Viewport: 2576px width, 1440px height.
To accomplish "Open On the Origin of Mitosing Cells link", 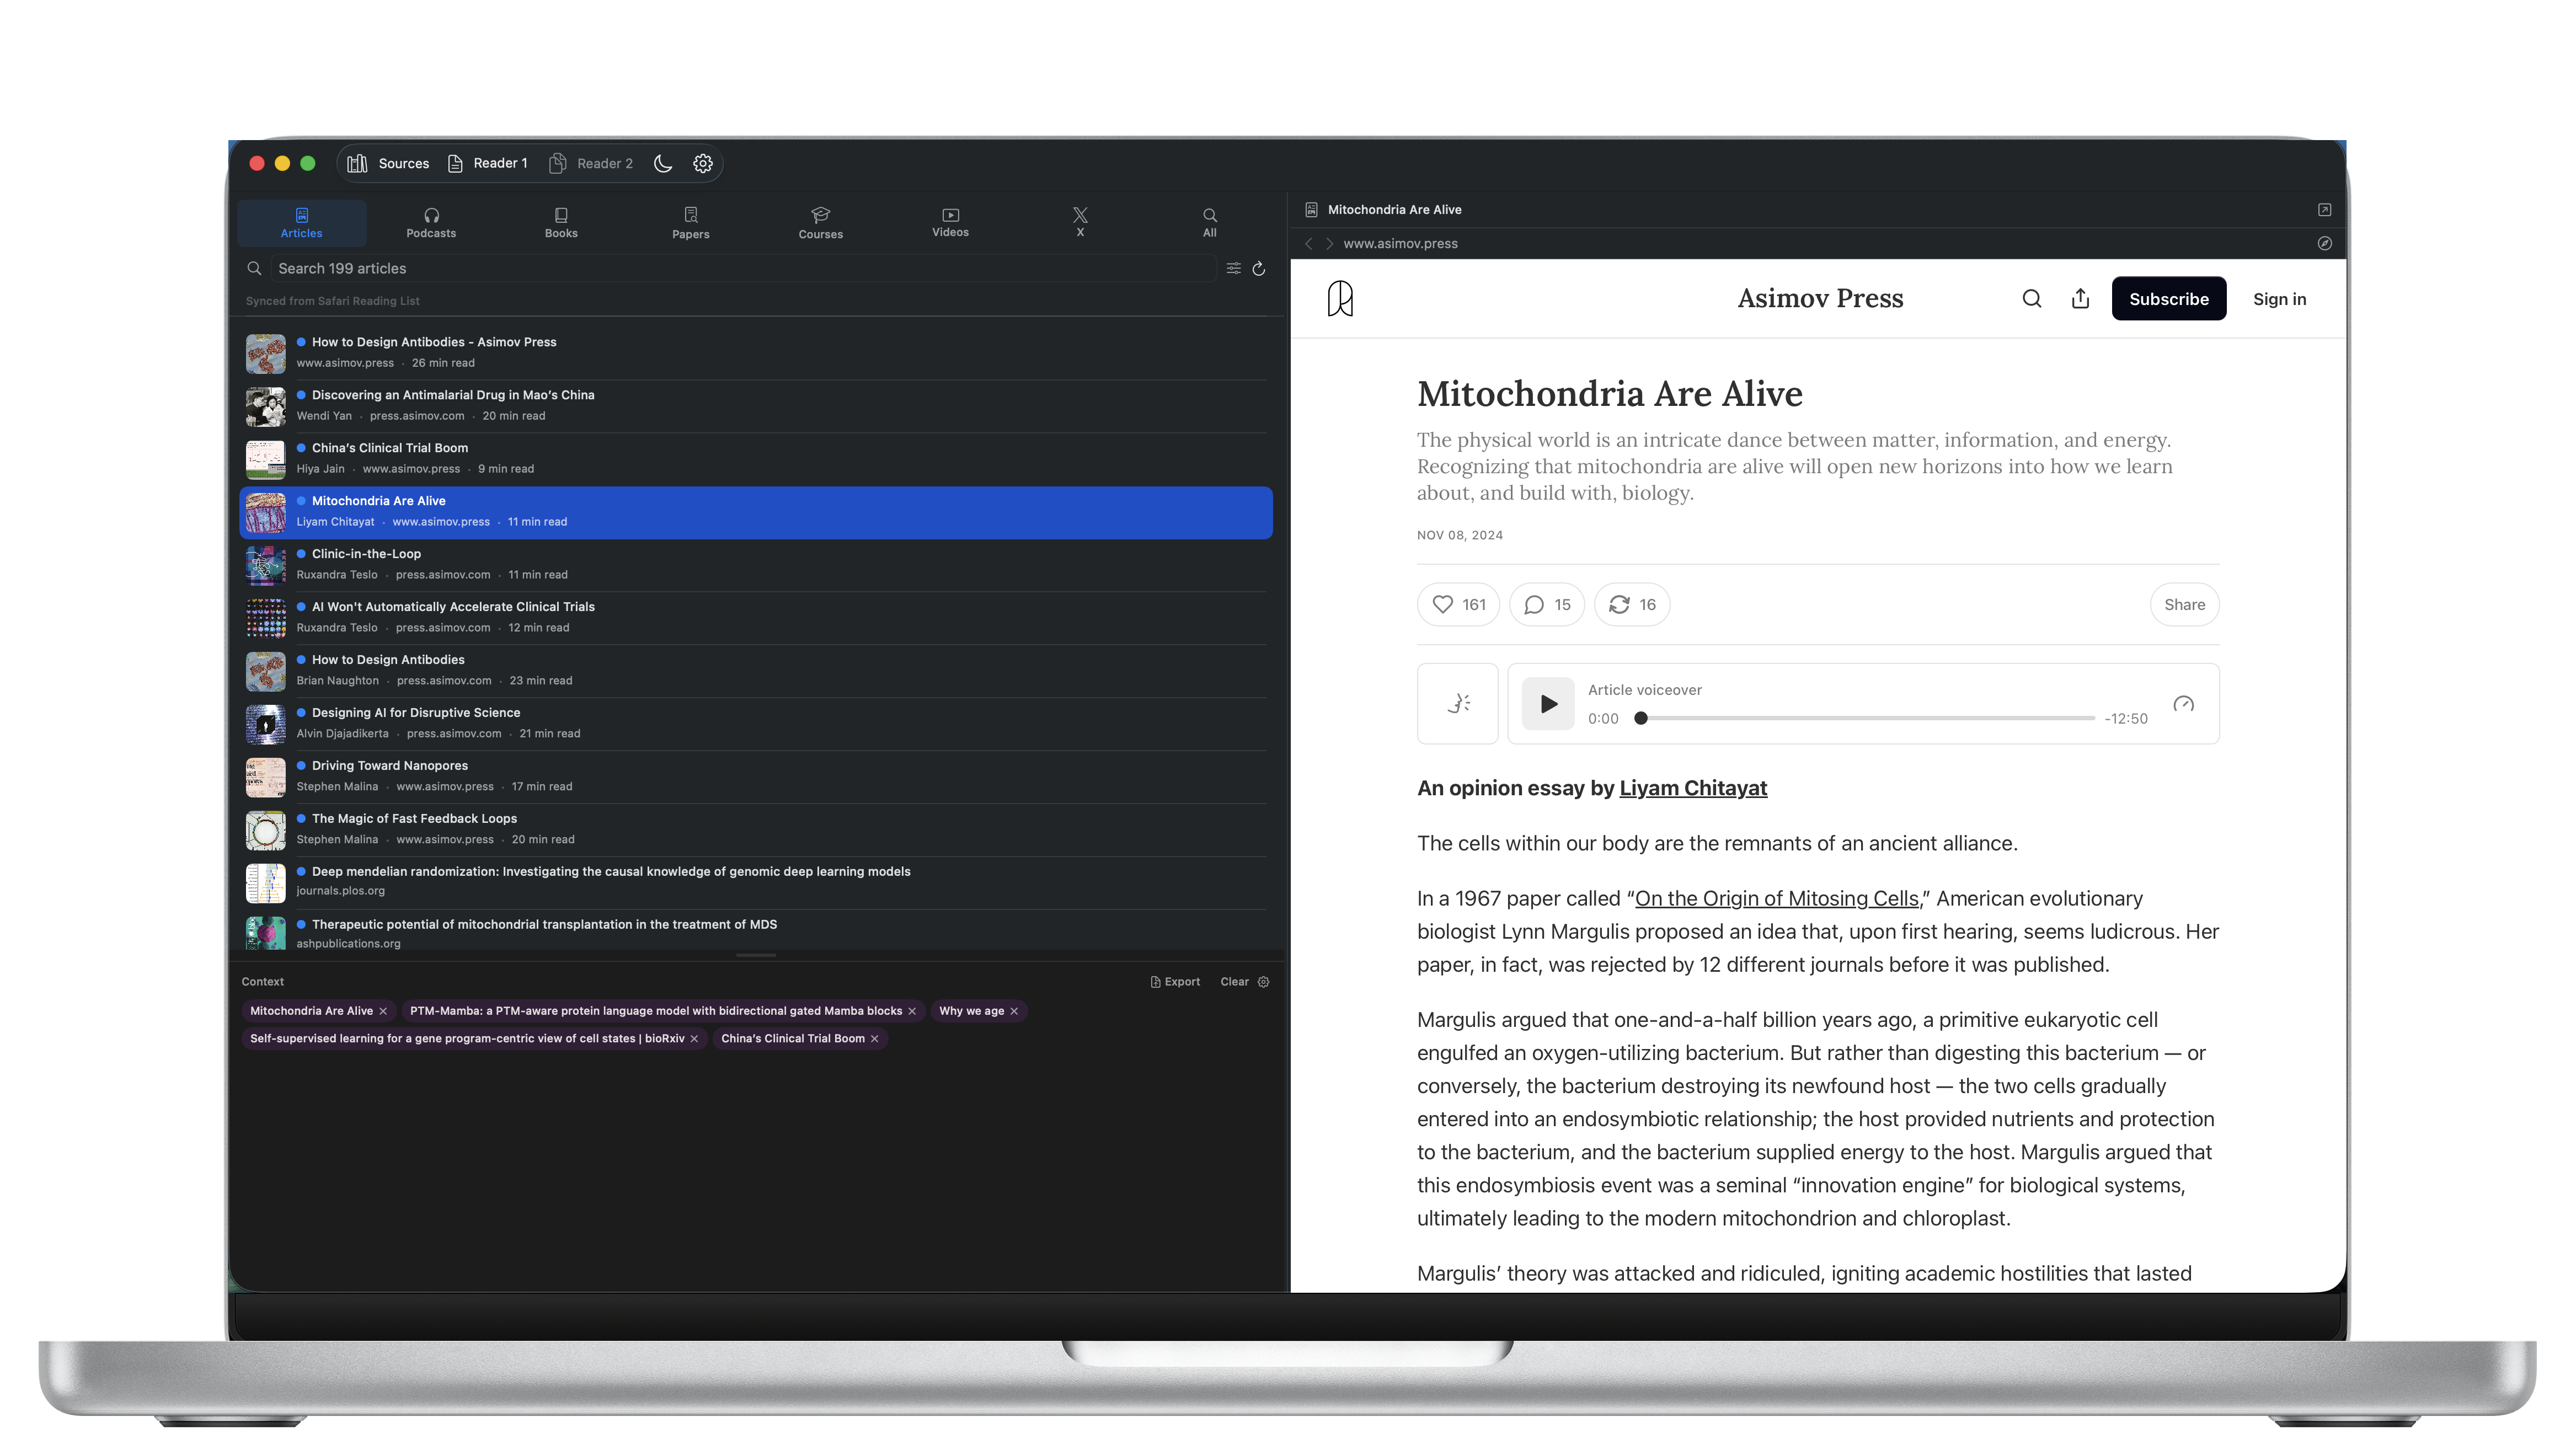I will (1777, 899).
